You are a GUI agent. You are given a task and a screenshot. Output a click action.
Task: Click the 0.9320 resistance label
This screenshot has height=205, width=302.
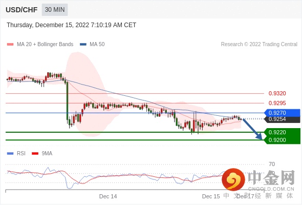(x=277, y=94)
